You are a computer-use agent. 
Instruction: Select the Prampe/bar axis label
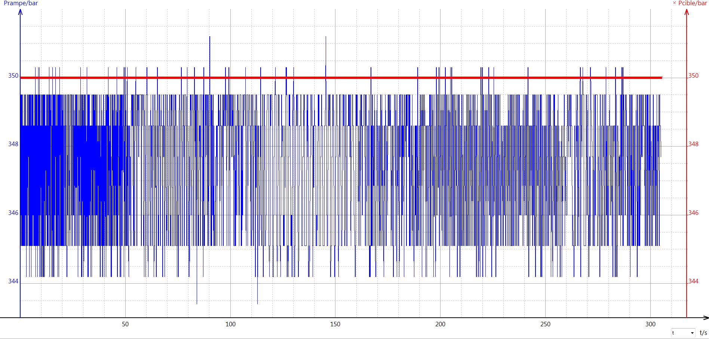[21, 3]
